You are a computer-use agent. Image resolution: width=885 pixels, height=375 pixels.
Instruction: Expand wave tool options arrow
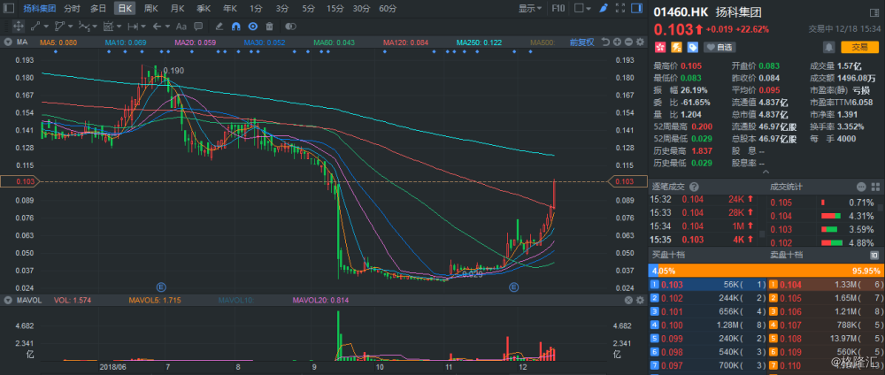(95, 26)
